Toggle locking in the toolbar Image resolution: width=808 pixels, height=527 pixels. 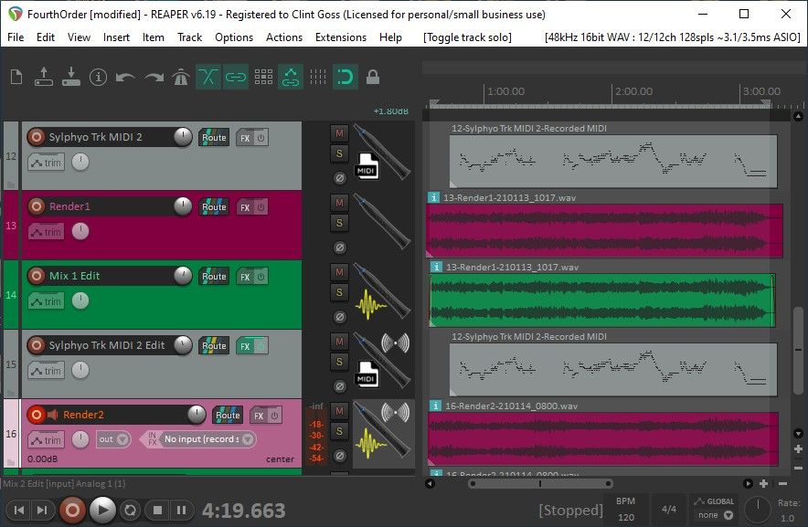[x=374, y=77]
